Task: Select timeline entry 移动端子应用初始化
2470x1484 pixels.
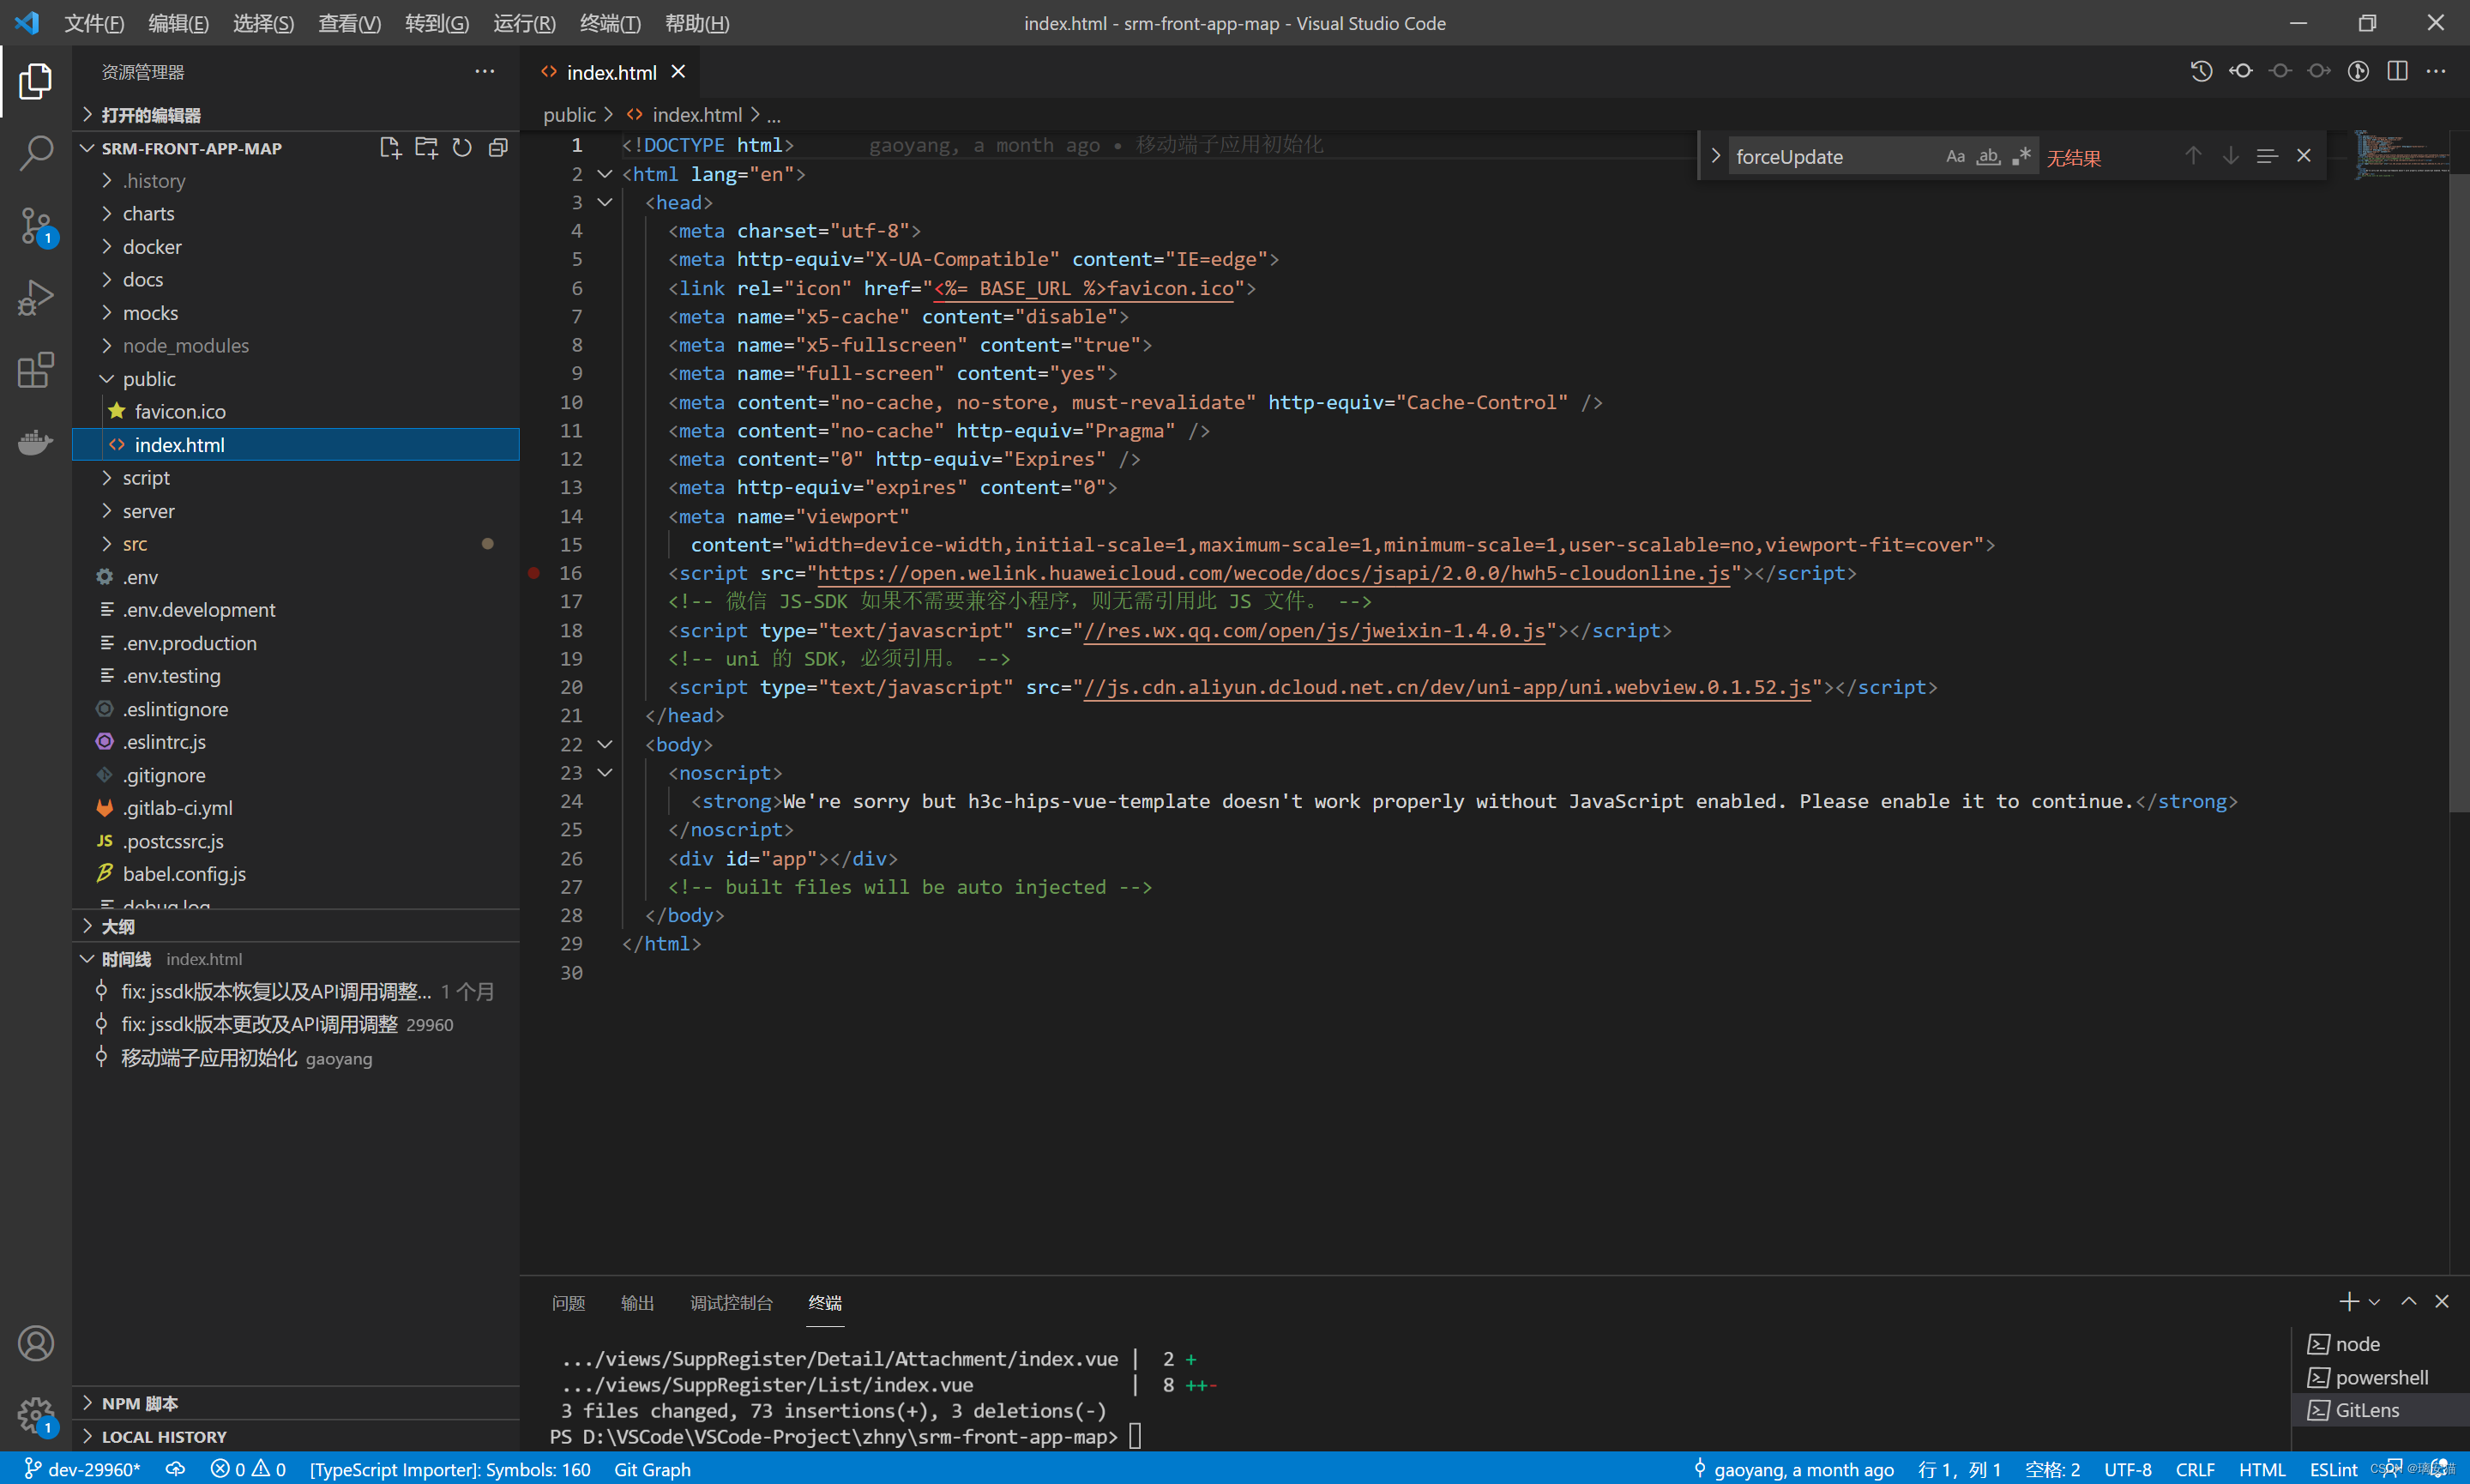Action: (x=295, y=1057)
